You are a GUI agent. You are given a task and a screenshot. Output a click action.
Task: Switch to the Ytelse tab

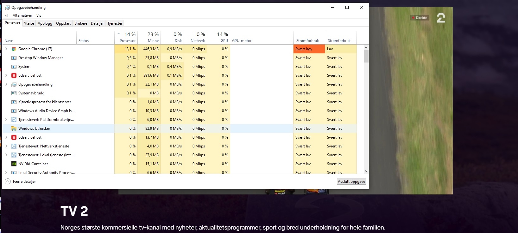coord(29,23)
